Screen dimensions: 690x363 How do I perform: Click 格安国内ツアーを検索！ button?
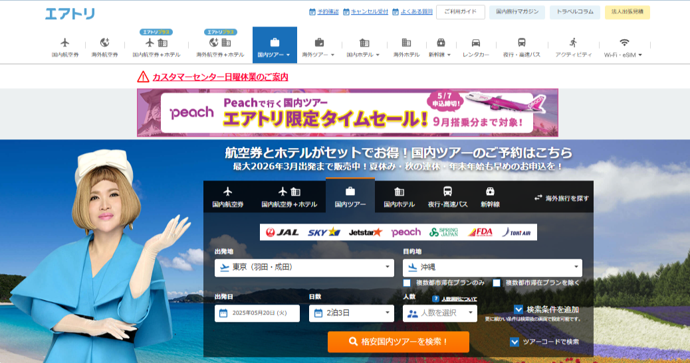pyautogui.click(x=398, y=342)
